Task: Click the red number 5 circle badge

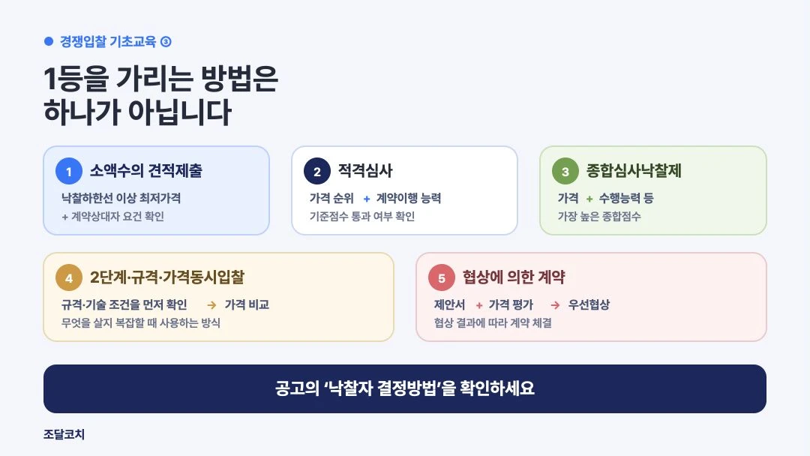Action: point(441,277)
